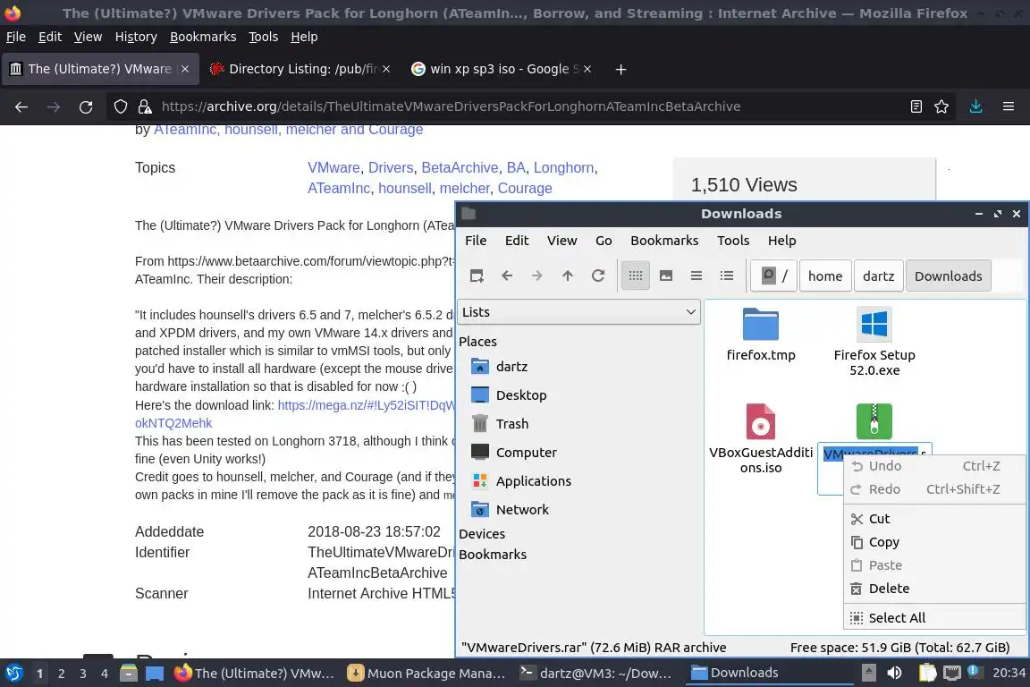Open file manager Tools menu

point(733,241)
